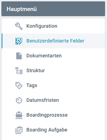Open the Konfiguration menu entry

pos(53,26)
